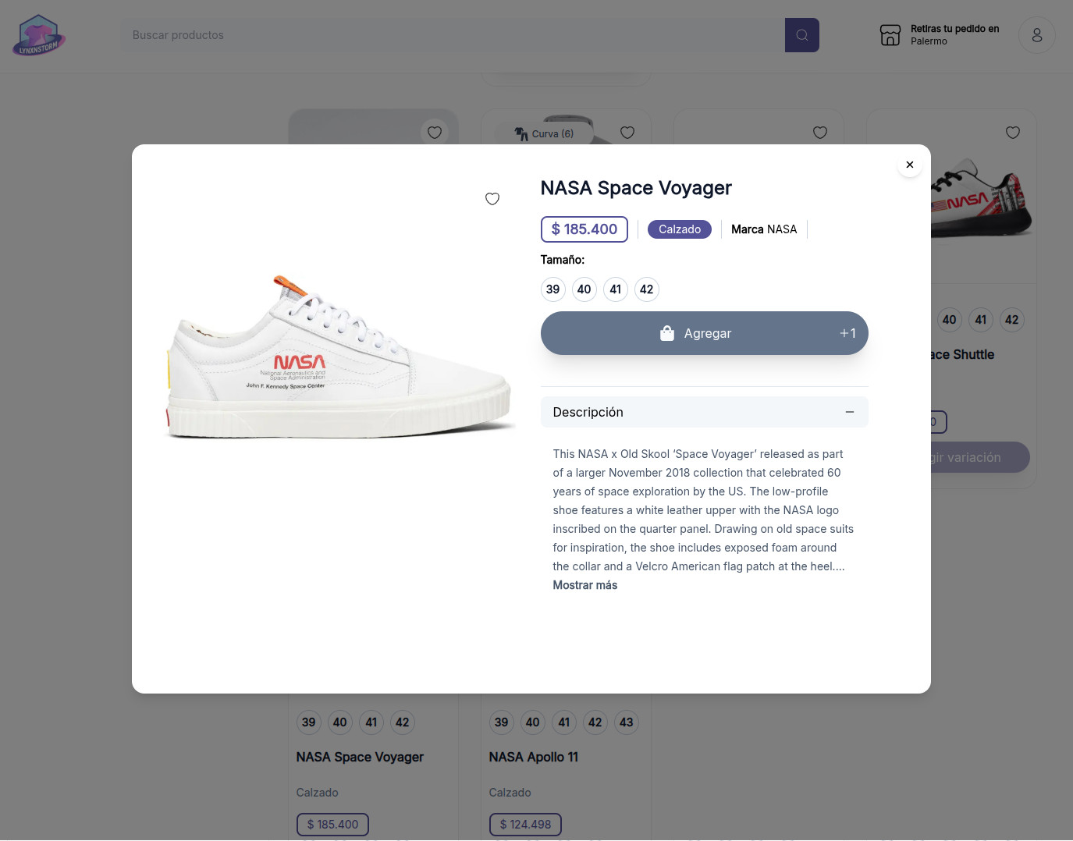Click the search magnifier button

(801, 35)
